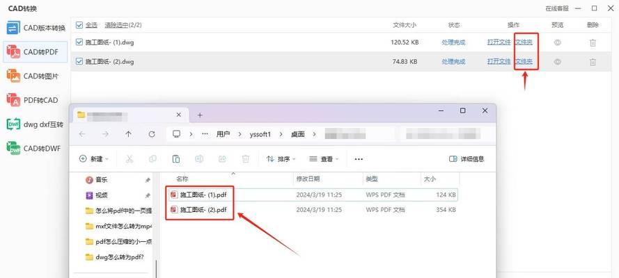Sort by 修改日期 column header
The width and height of the screenshot is (619, 278).
click(x=308, y=179)
